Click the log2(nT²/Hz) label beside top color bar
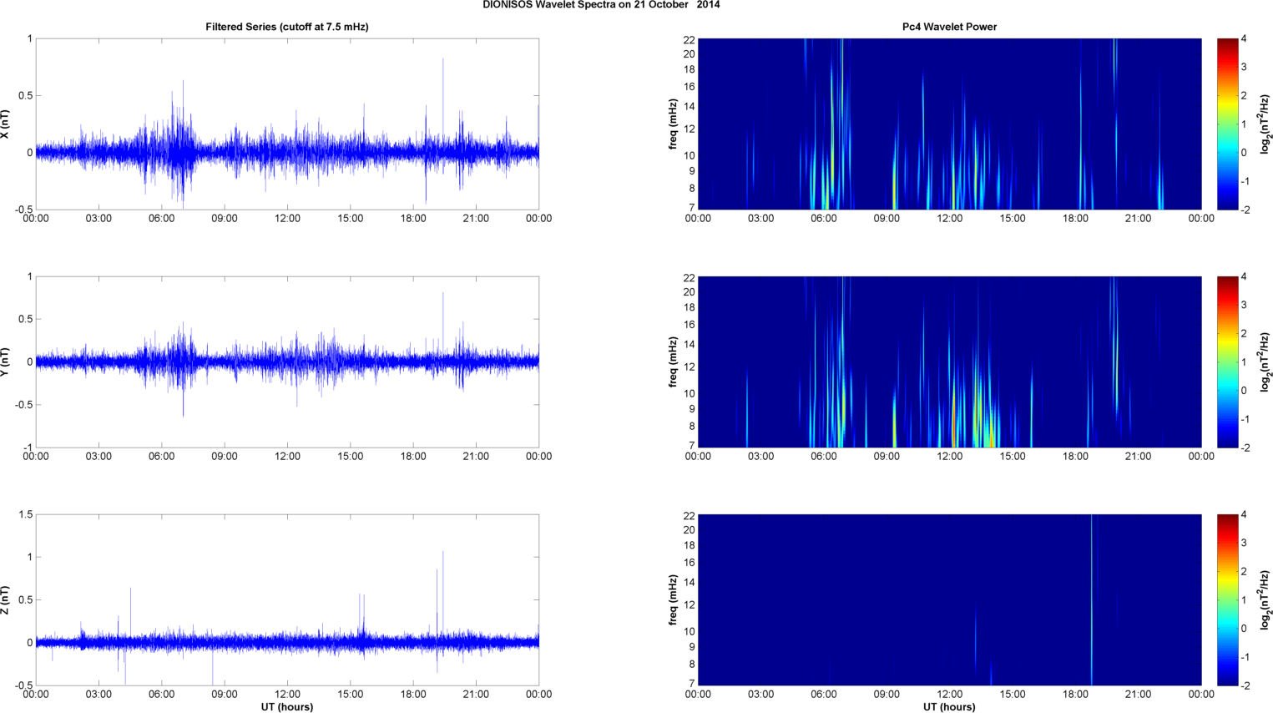Viewport: 1273px width, 713px height. [x=1265, y=124]
